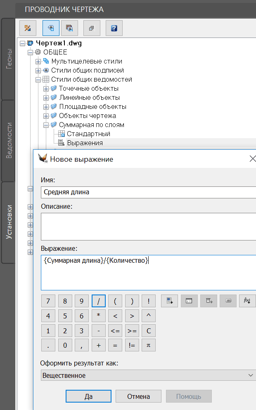Switch to the Ведомости side tab
This screenshot has height=410, width=256.
pos(9,140)
